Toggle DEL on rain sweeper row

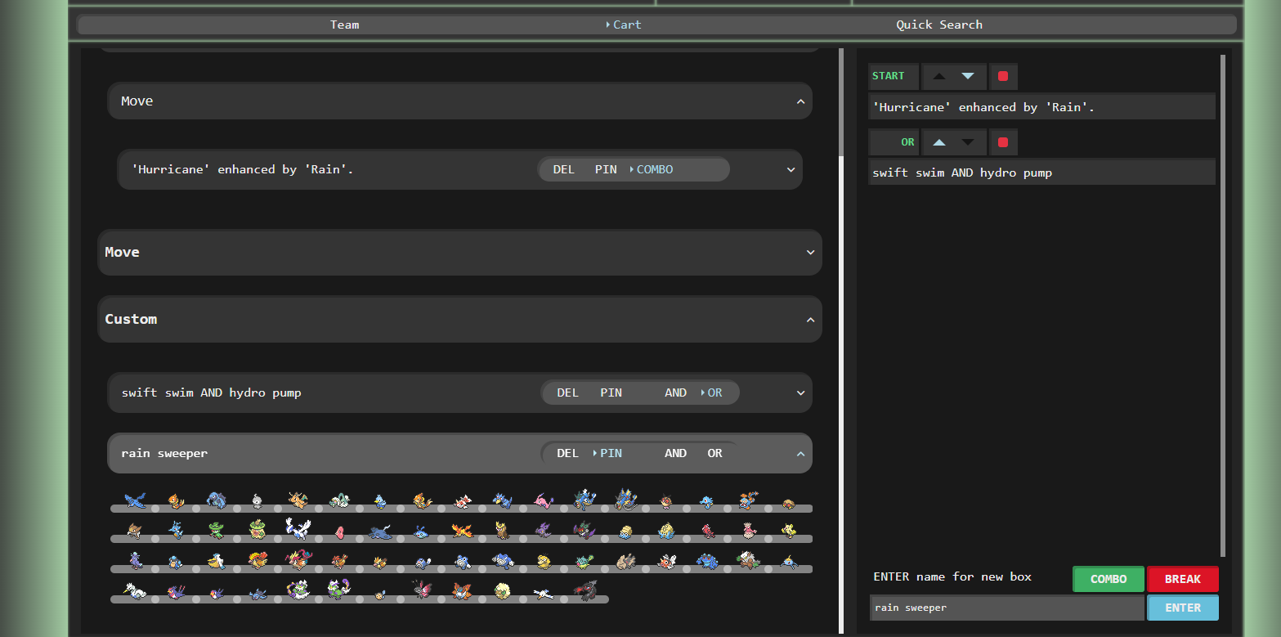[x=567, y=453]
